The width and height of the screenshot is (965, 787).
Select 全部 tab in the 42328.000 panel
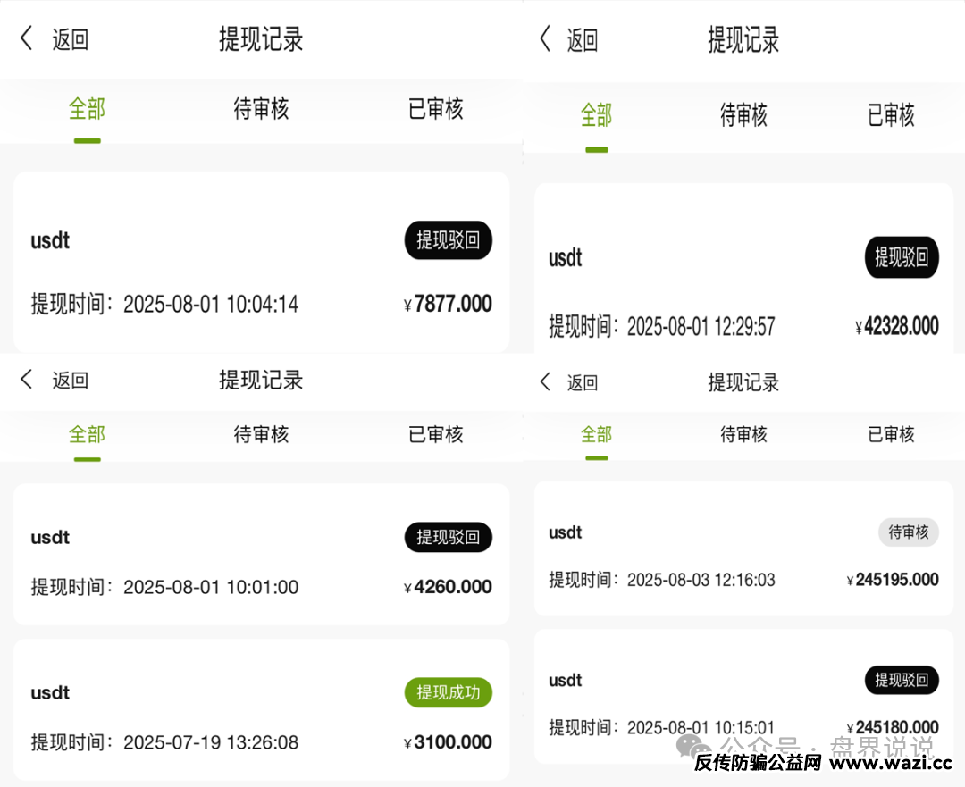click(596, 115)
